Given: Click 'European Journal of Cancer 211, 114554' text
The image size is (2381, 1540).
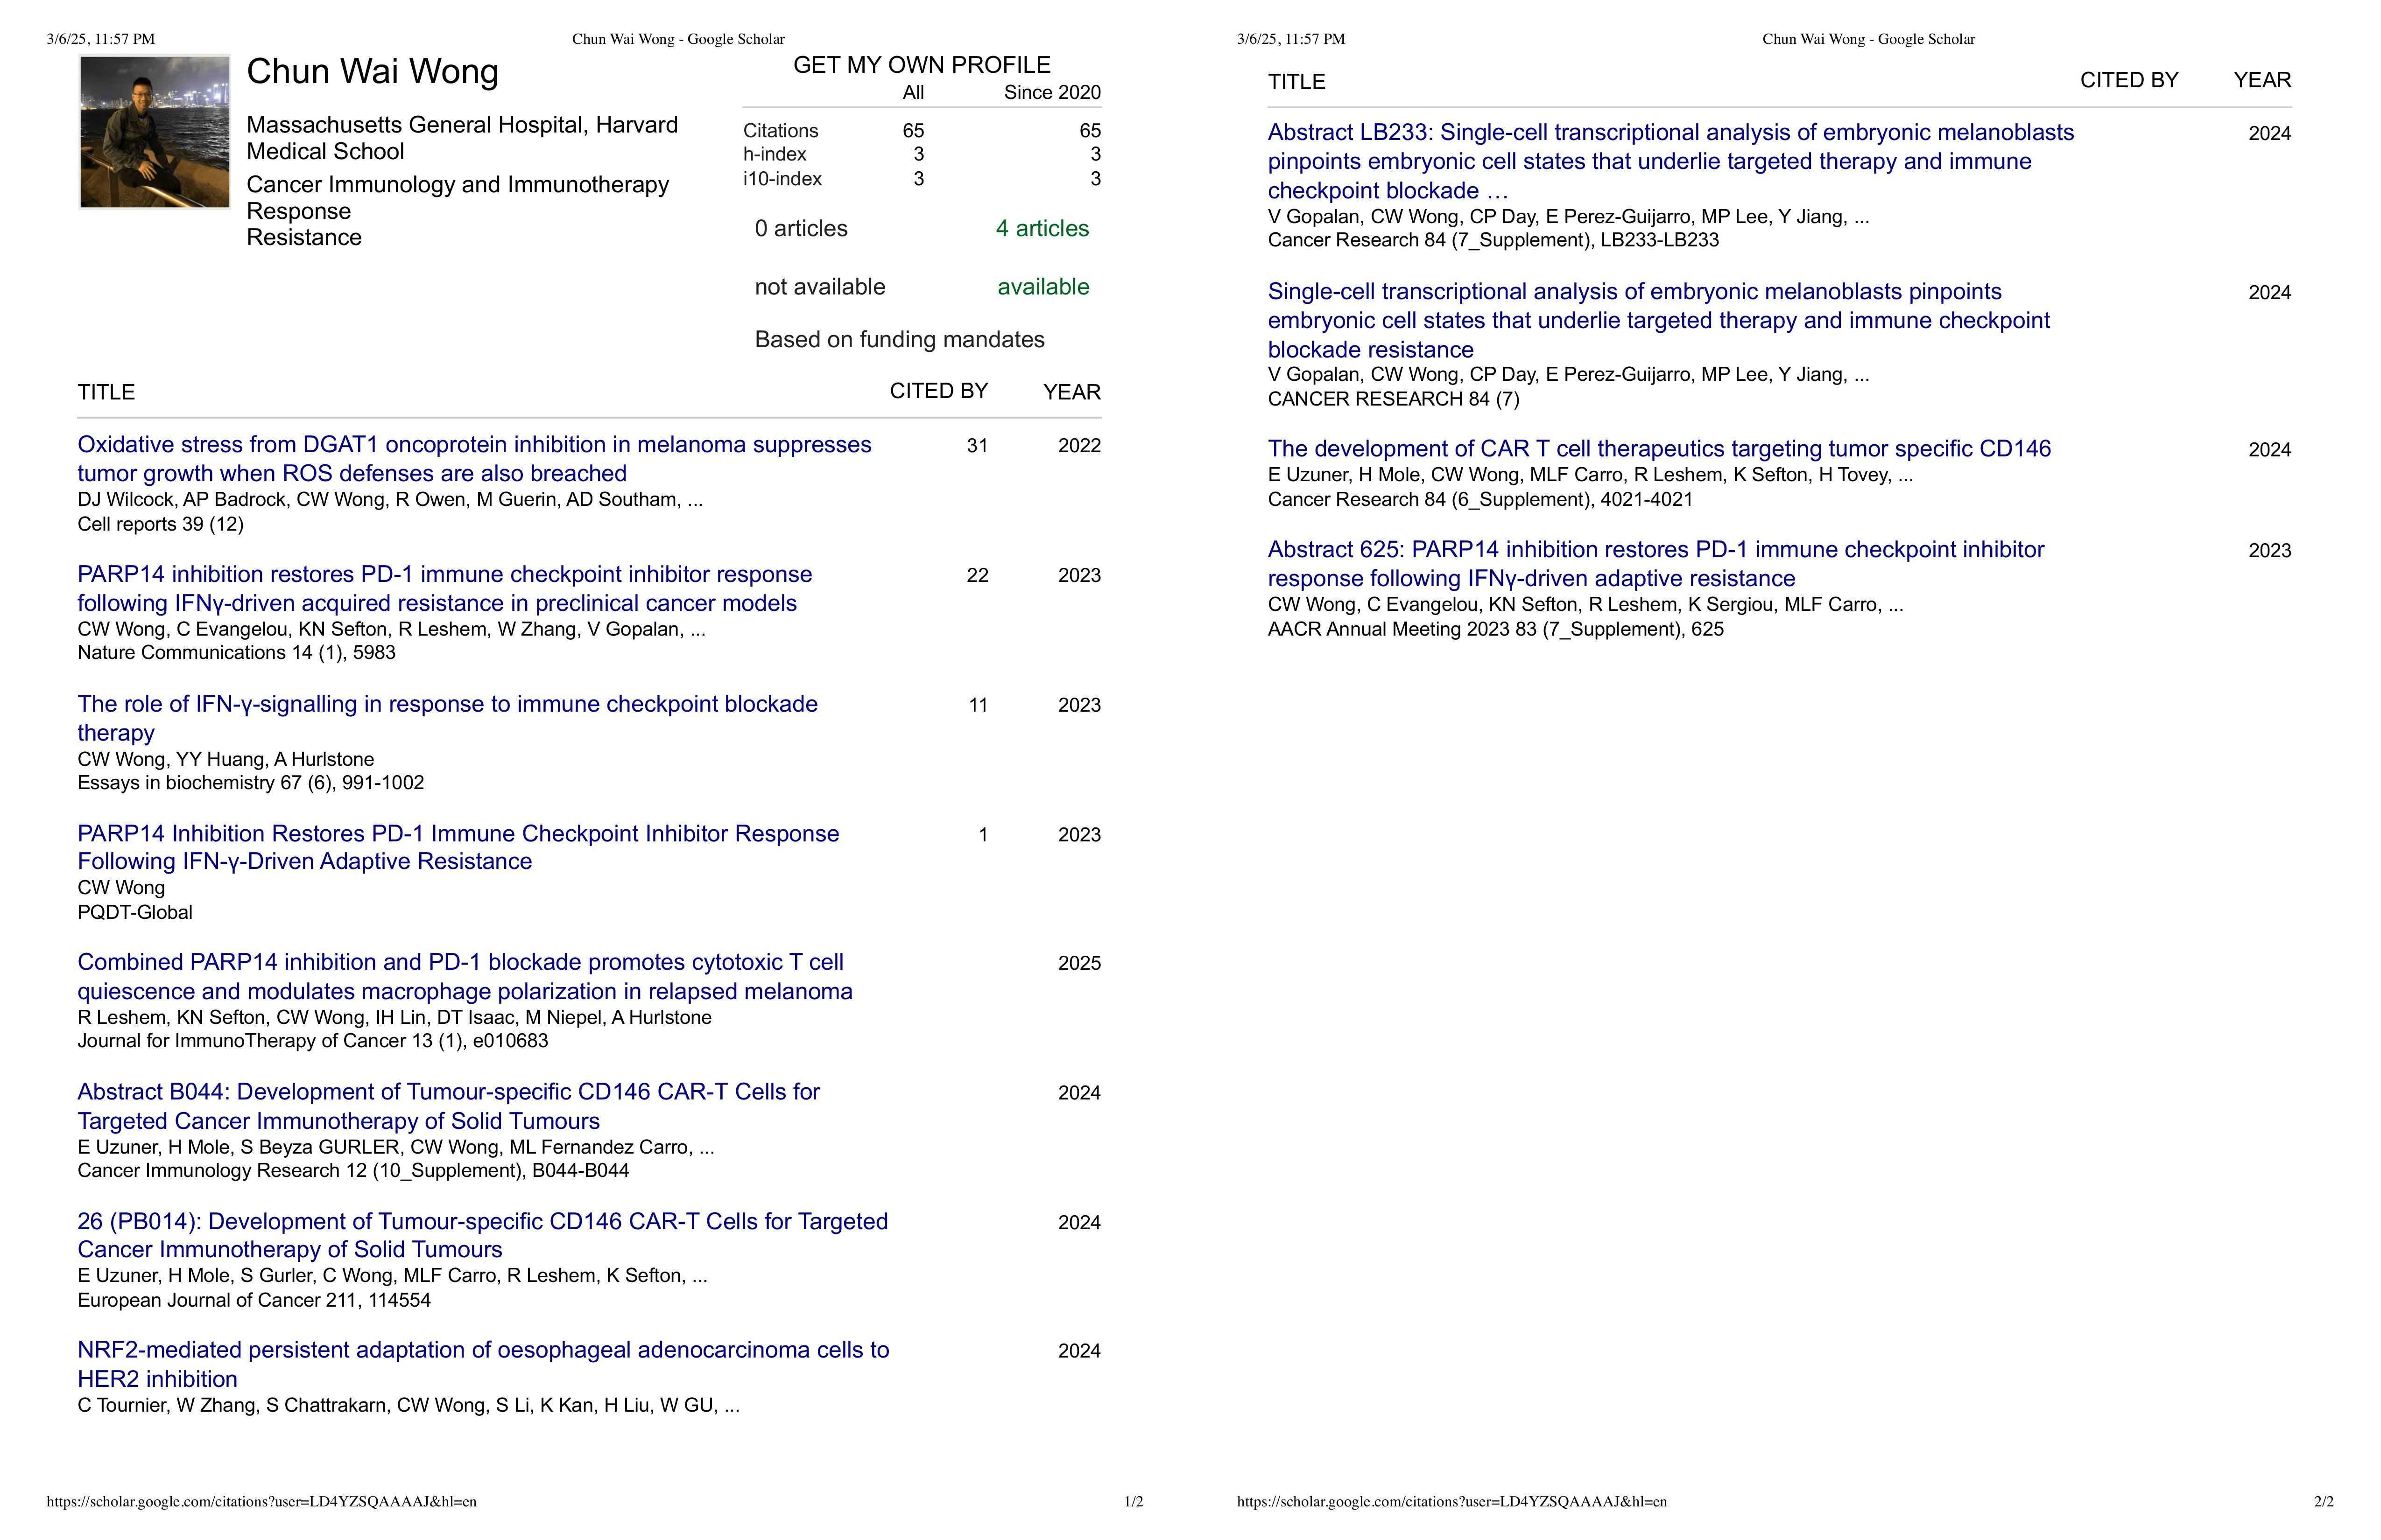Looking at the screenshot, I should tap(254, 1301).
